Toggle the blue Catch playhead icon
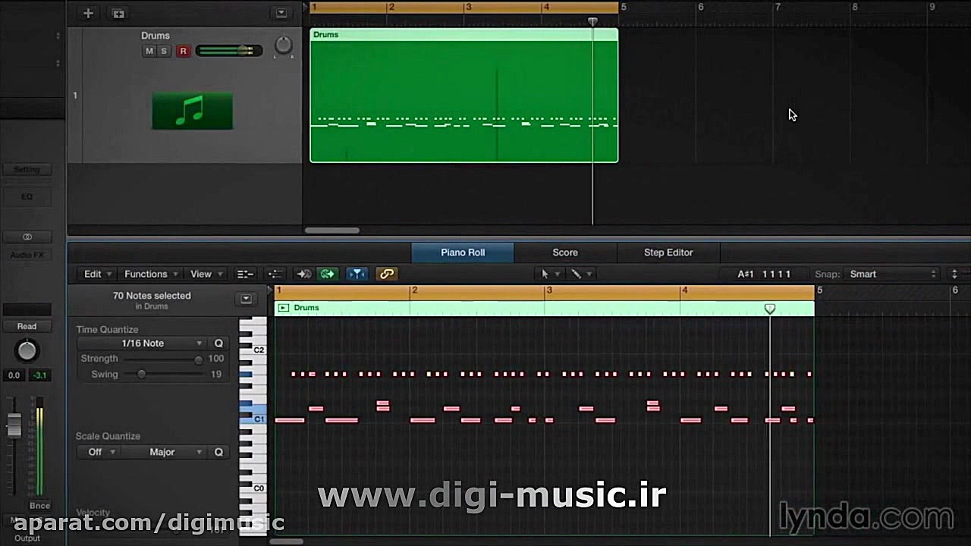Image resolution: width=971 pixels, height=546 pixels. tap(357, 274)
